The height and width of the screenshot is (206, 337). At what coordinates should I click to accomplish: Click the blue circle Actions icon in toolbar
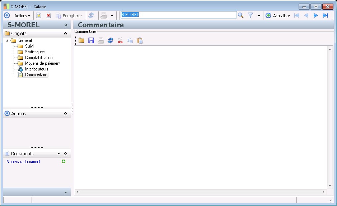point(7,15)
